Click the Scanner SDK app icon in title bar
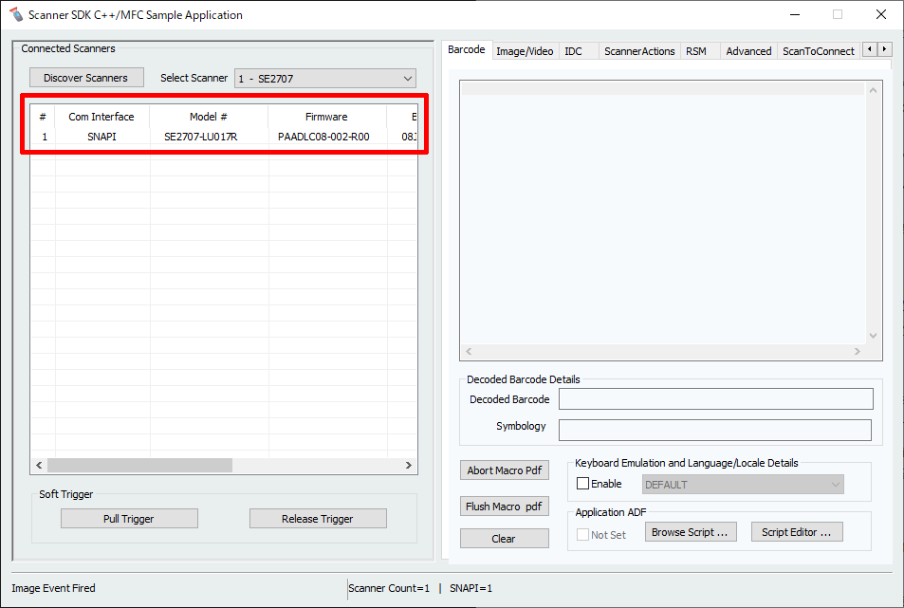 pos(16,14)
